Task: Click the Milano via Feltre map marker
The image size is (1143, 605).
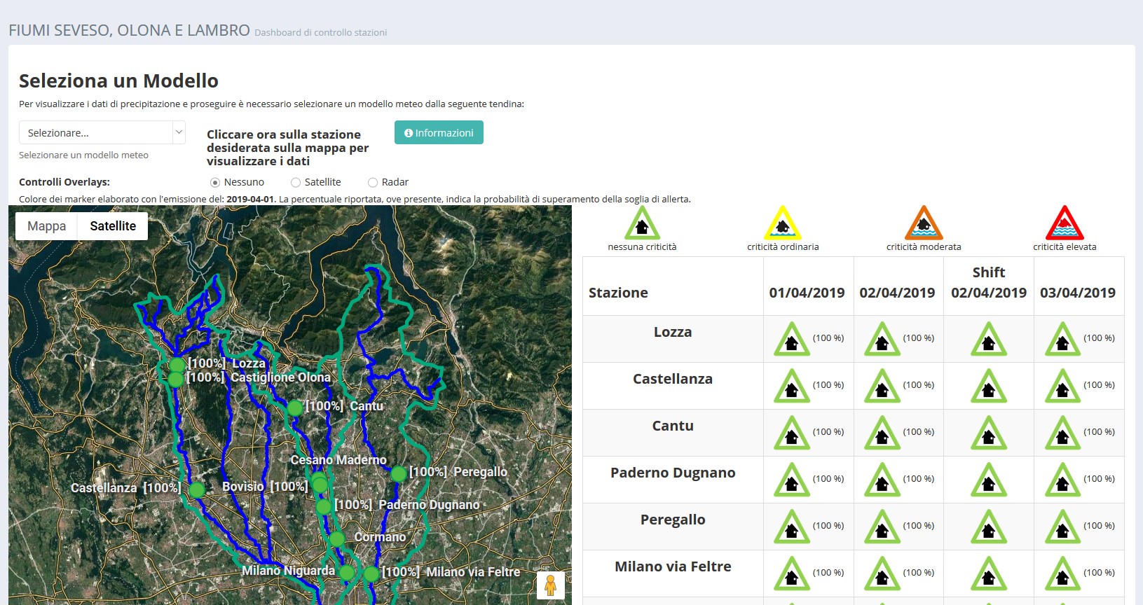Action: point(371,573)
